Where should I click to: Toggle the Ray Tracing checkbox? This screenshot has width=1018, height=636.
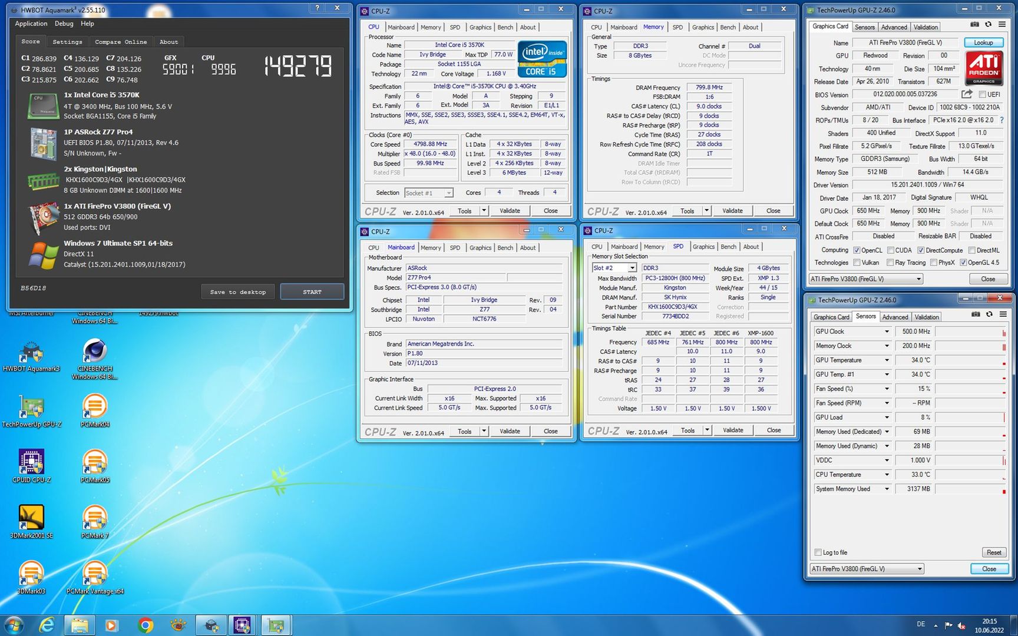coord(891,263)
